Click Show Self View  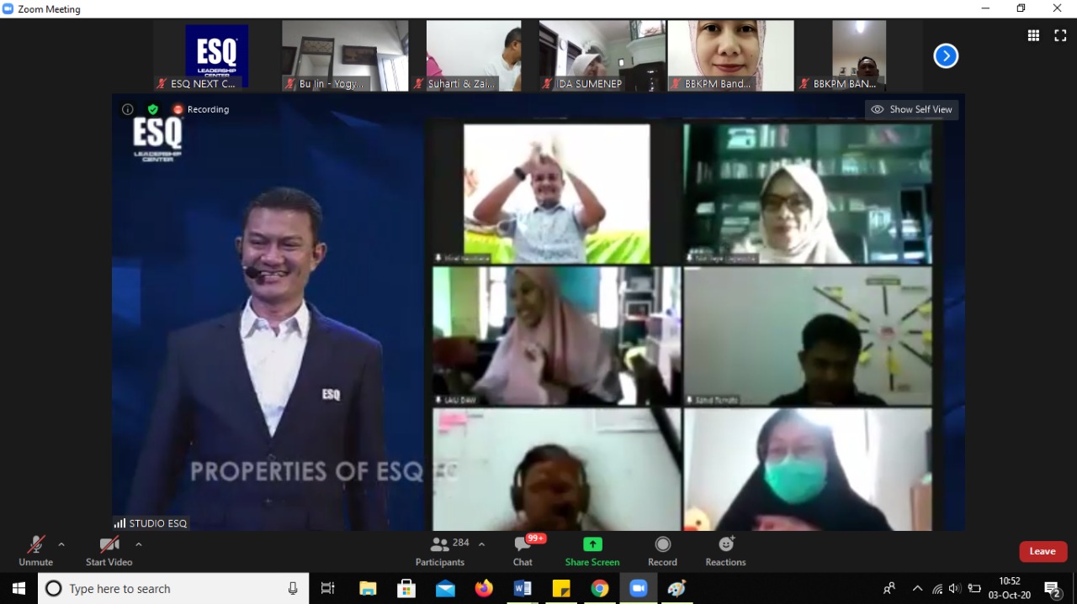point(912,109)
